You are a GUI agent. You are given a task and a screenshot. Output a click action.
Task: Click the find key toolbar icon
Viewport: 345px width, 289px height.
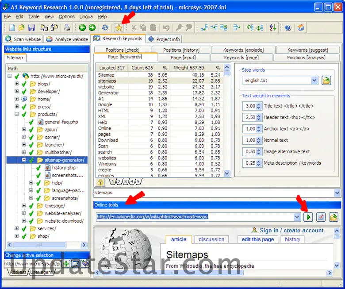tap(179, 27)
